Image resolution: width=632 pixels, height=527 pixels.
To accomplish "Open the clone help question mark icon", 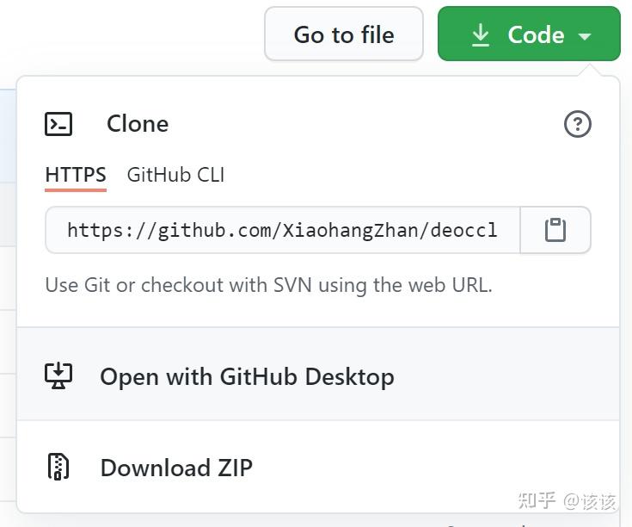I will (x=577, y=124).
